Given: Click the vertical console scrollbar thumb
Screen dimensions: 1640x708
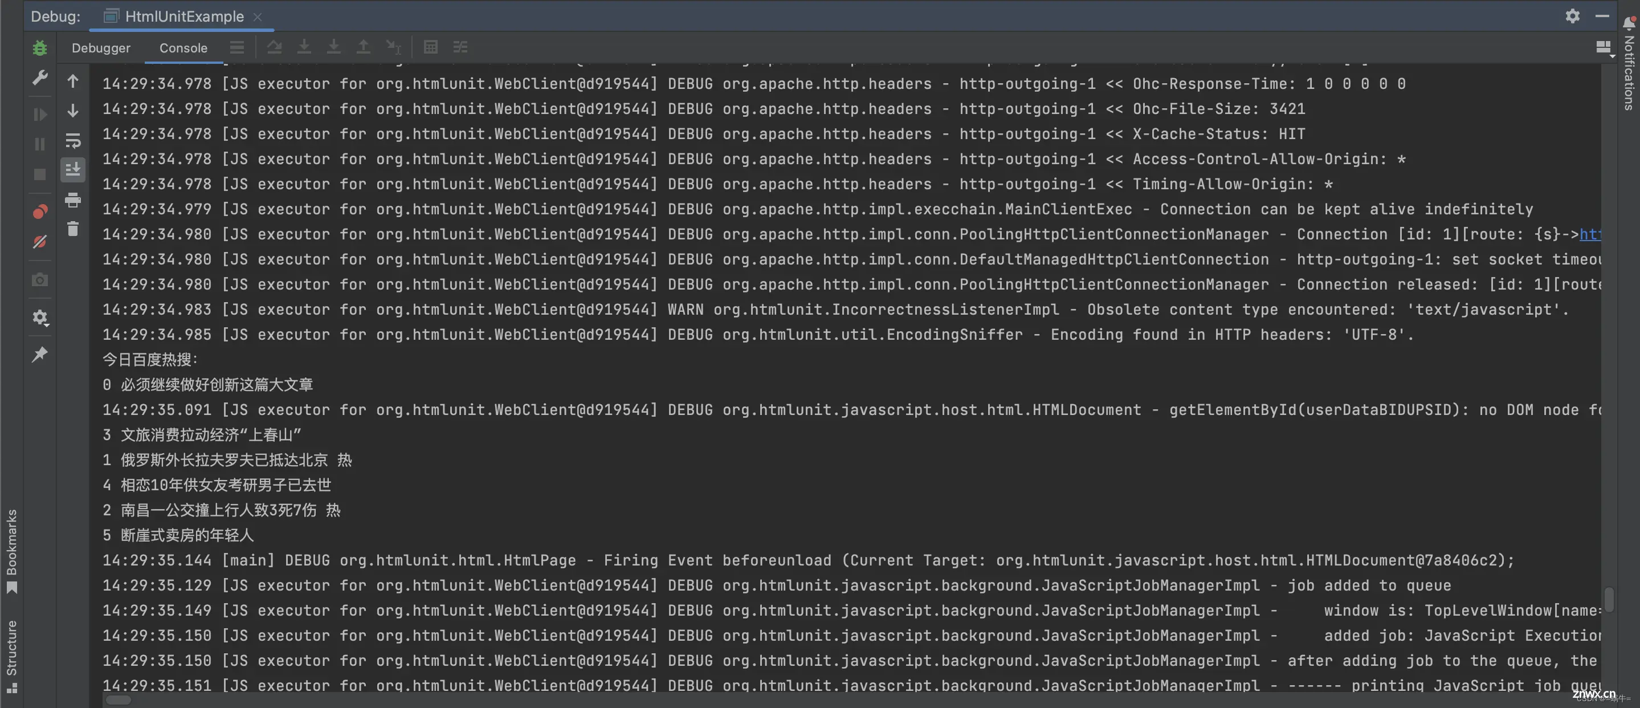Looking at the screenshot, I should coord(1609,599).
